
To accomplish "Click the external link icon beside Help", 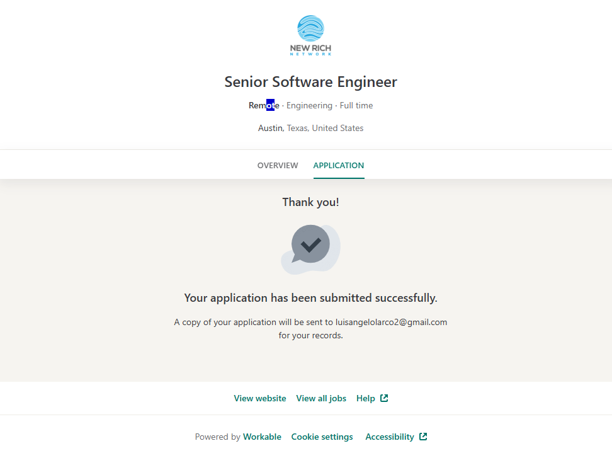I will point(384,398).
